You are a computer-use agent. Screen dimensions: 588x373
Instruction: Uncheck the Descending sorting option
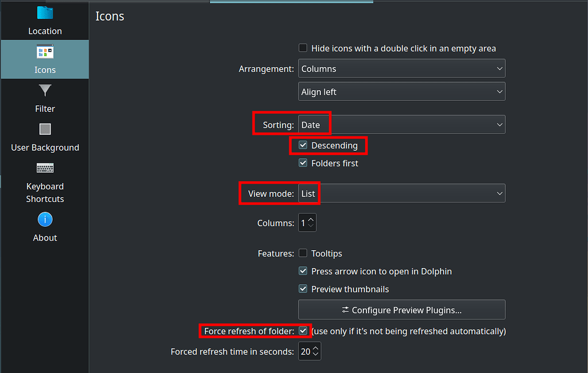[x=303, y=145]
